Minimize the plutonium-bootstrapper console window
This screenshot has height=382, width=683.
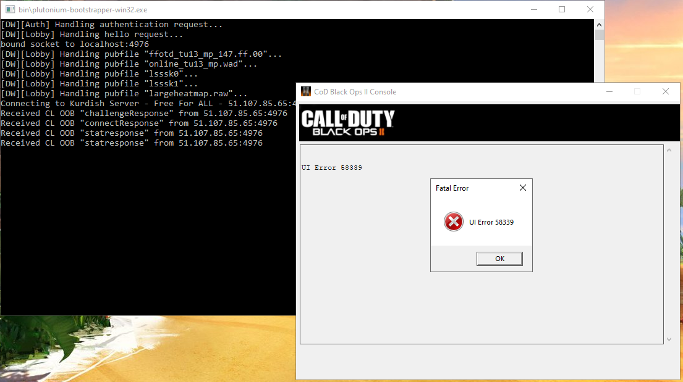click(x=533, y=10)
